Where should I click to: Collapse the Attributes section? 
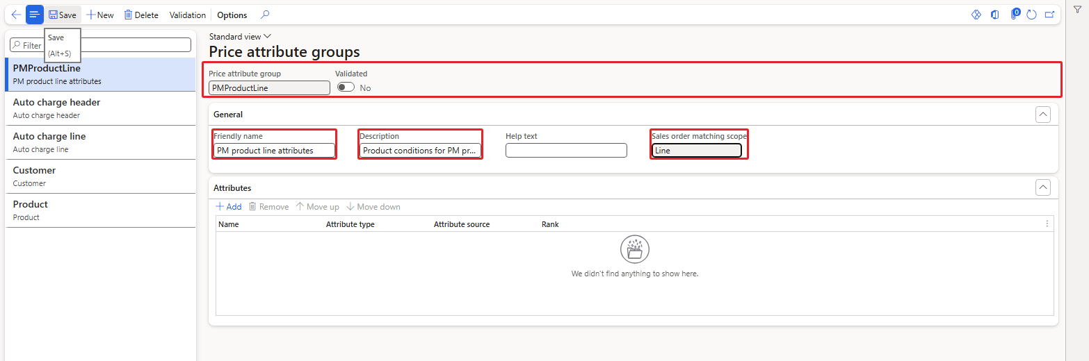coord(1042,187)
